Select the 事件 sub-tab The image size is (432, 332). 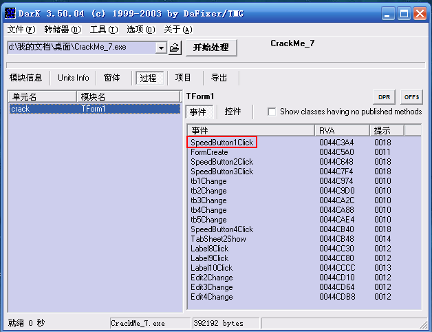(x=198, y=112)
